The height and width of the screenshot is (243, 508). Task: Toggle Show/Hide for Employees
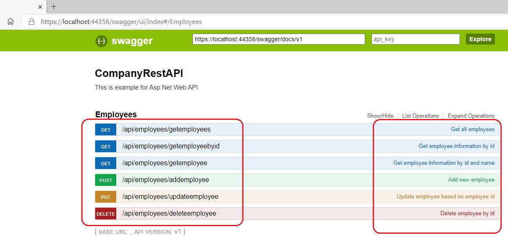point(380,116)
